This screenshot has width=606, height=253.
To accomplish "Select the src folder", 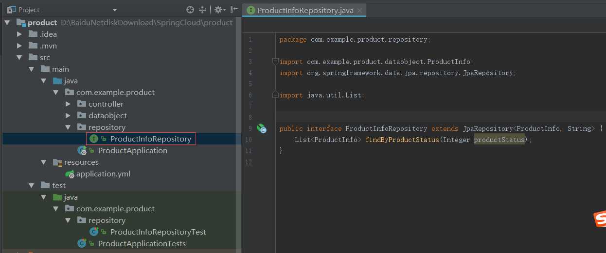I will 45,57.
